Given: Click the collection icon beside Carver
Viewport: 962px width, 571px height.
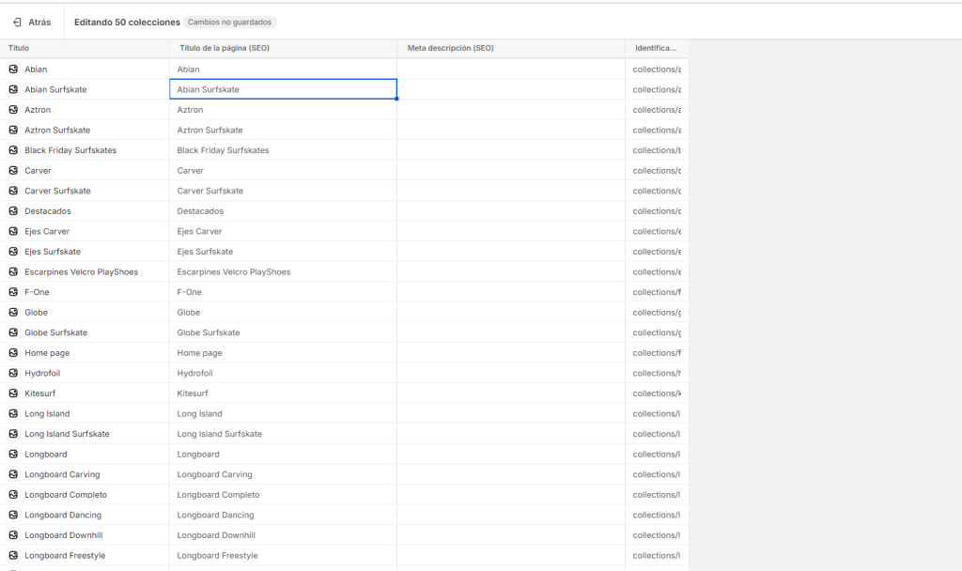Looking at the screenshot, I should (x=13, y=171).
